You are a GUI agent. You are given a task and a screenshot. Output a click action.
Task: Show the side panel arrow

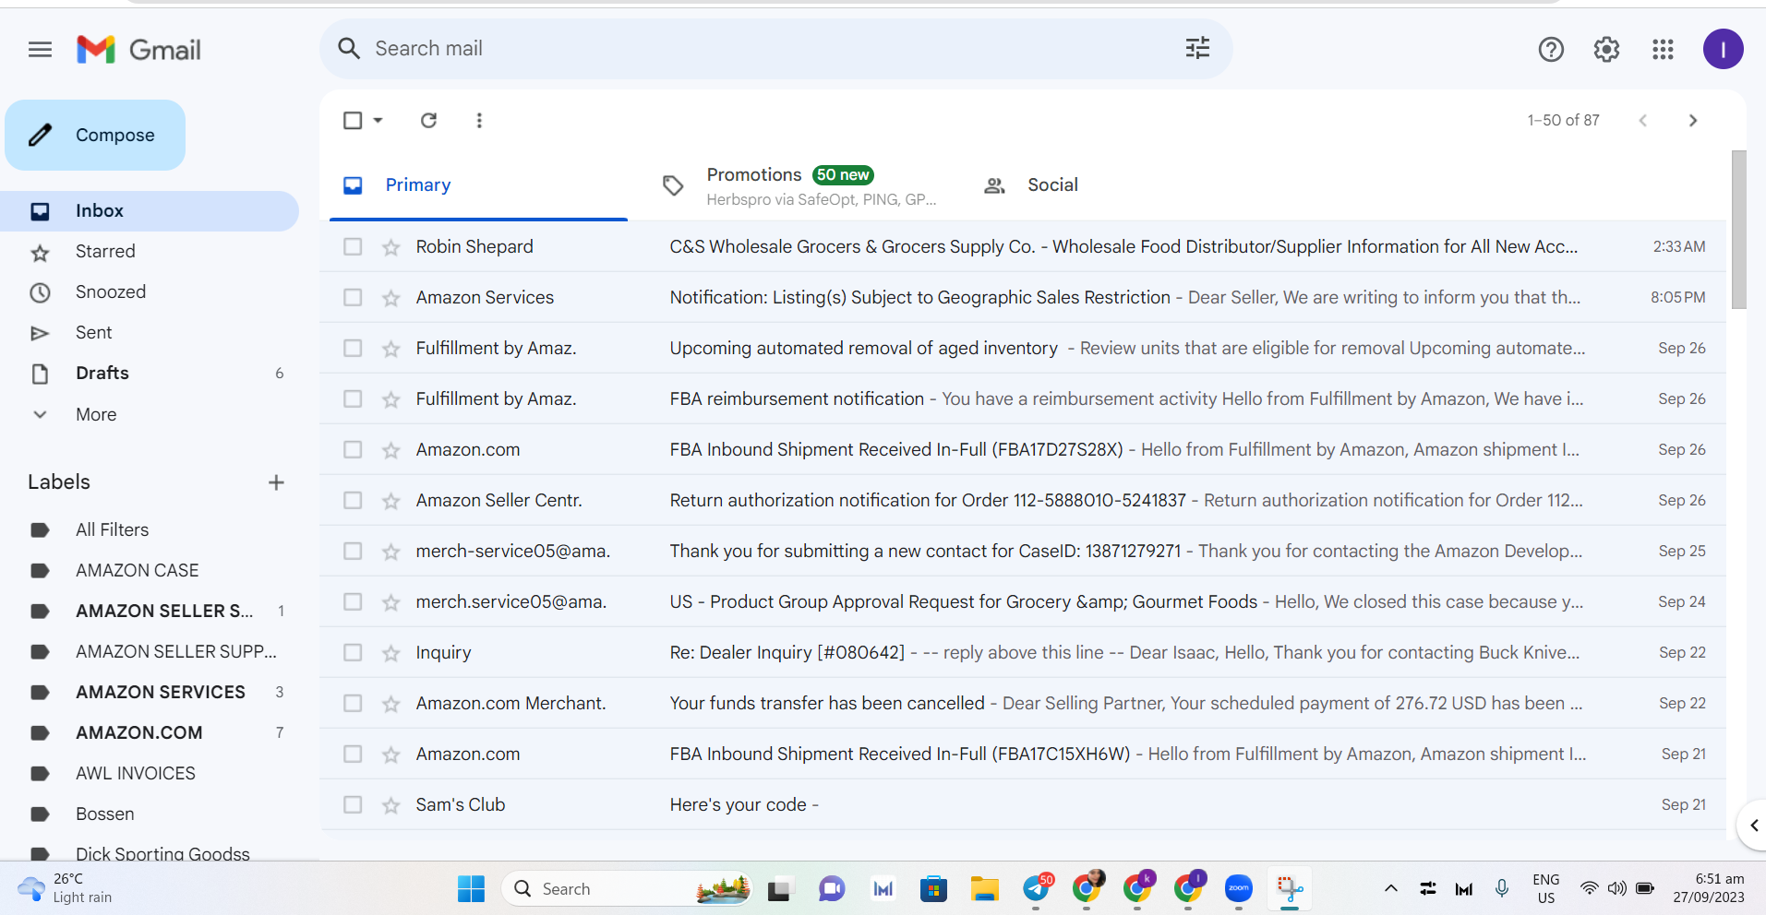tap(1753, 826)
